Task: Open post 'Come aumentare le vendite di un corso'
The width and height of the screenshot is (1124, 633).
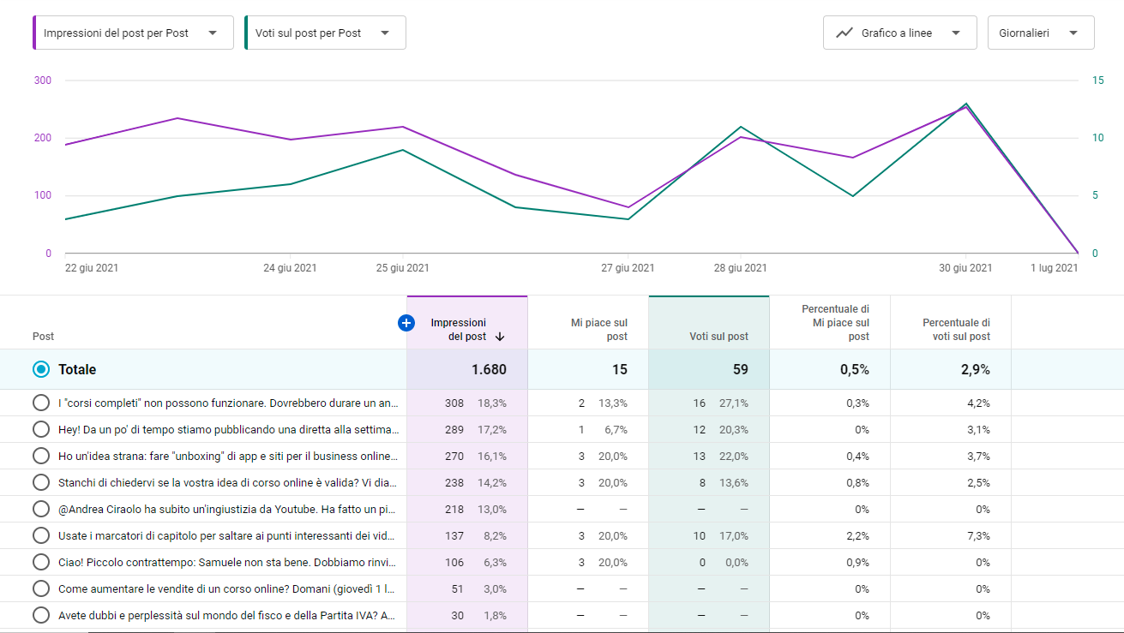Action: 228,588
